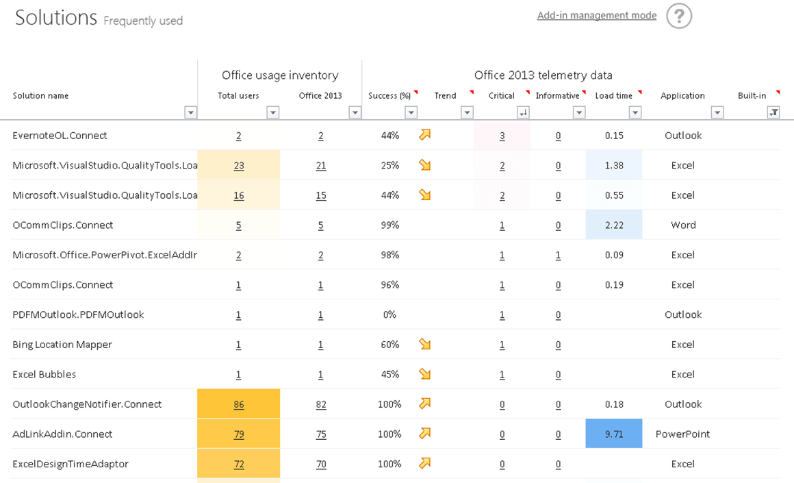Open the Trend column filter dropdown
The image size is (794, 483).
click(x=468, y=111)
